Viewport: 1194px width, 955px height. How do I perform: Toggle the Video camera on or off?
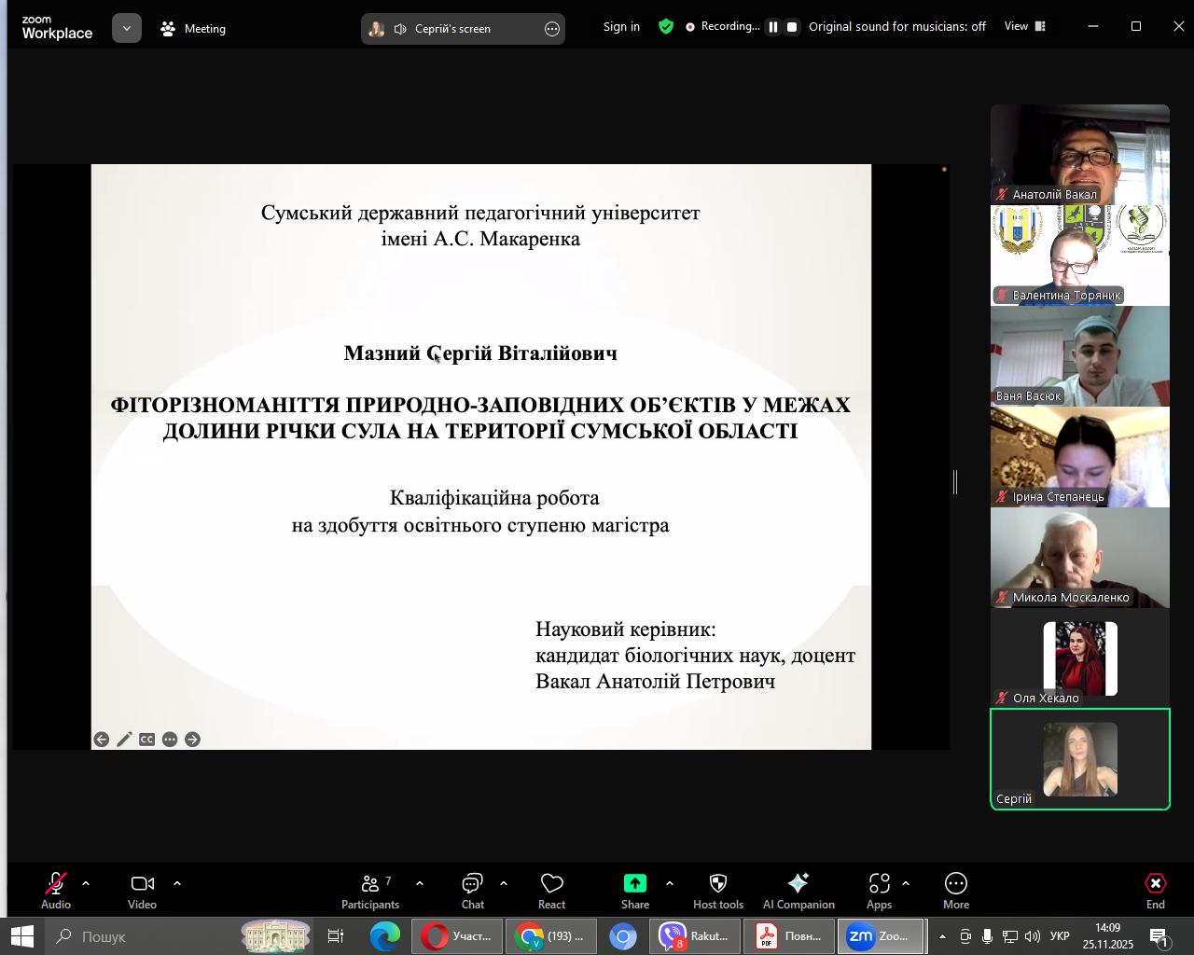tap(142, 891)
